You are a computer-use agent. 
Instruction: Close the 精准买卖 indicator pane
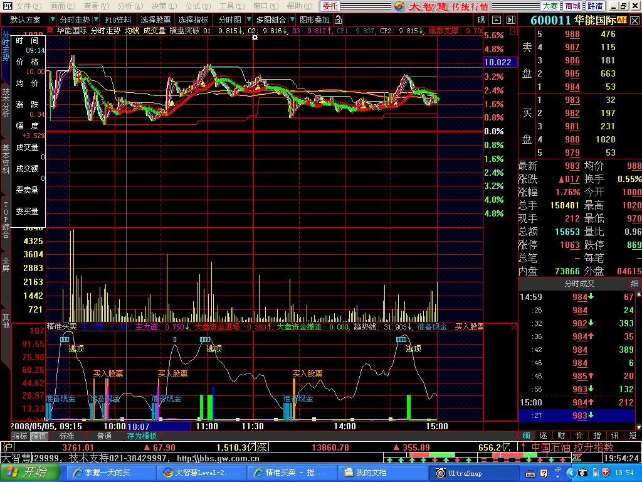click(x=514, y=327)
